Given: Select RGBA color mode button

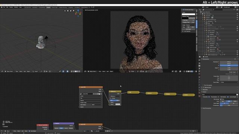Looking at the screenshot, I should (235, 101).
